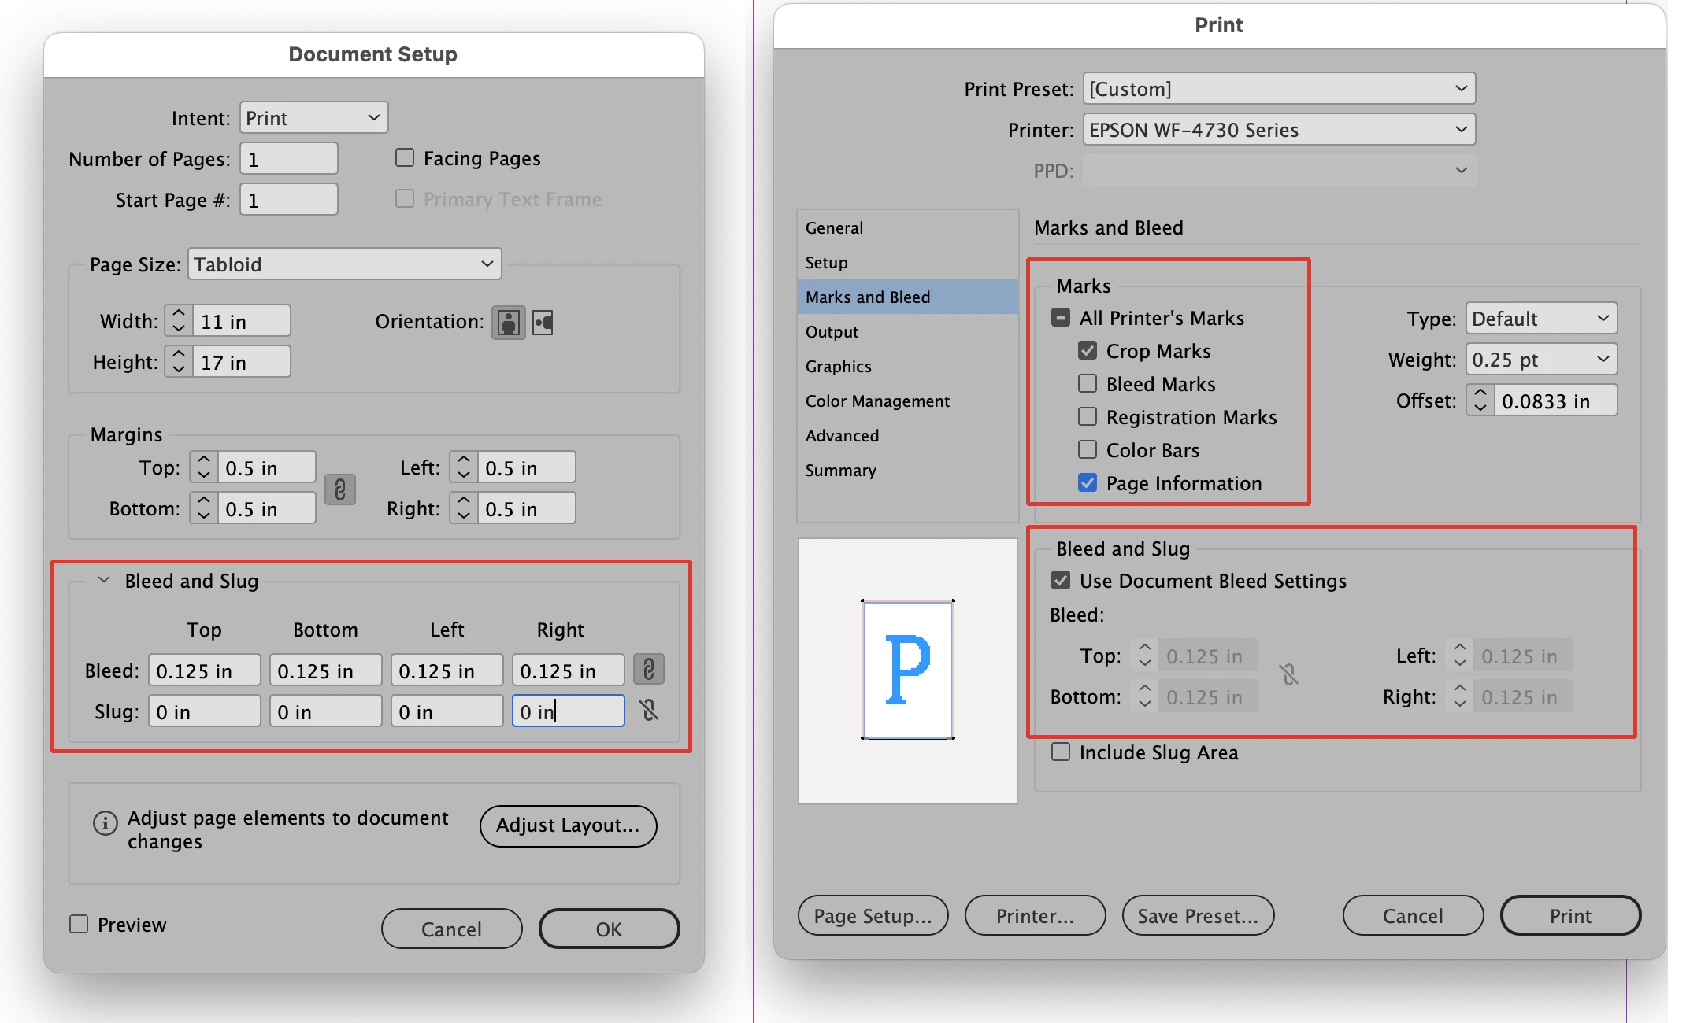
Task: Click the Number of Pages field
Action: point(289,159)
